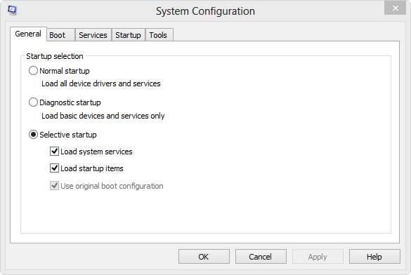Click "Load all device drivers and services" text
The height and width of the screenshot is (275, 411).
pyautogui.click(x=101, y=83)
